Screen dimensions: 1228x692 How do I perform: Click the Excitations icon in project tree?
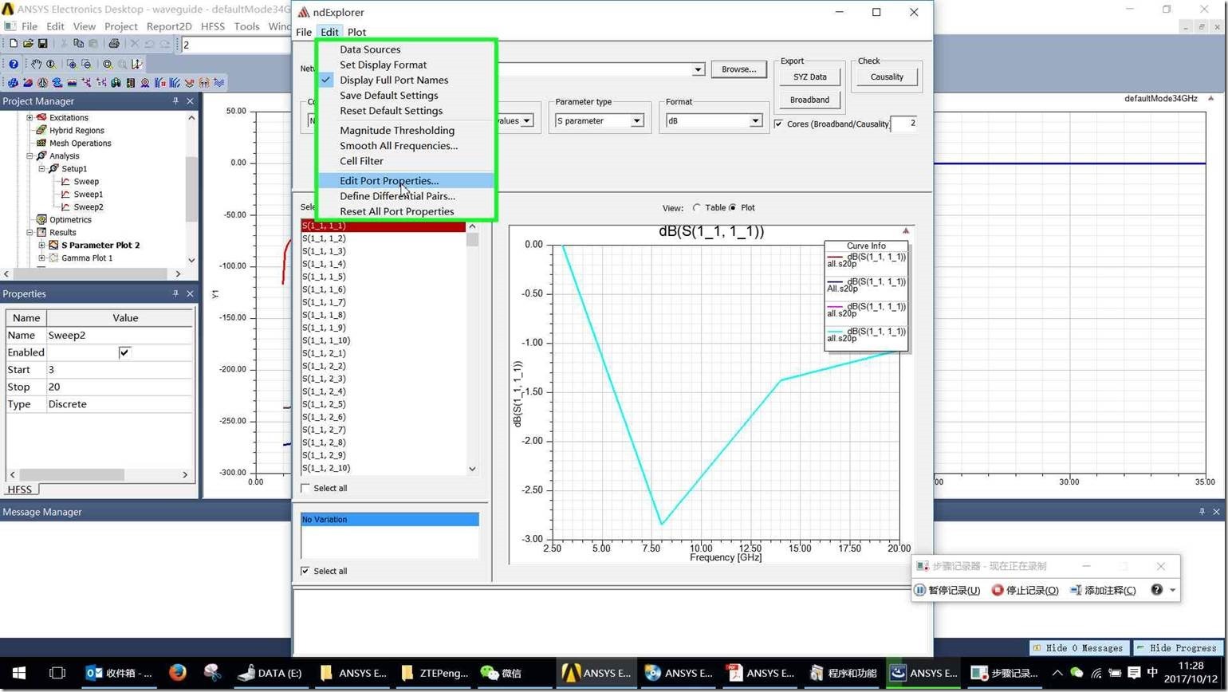coord(41,117)
